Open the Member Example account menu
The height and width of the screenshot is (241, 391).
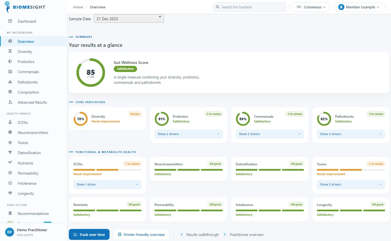click(358, 7)
